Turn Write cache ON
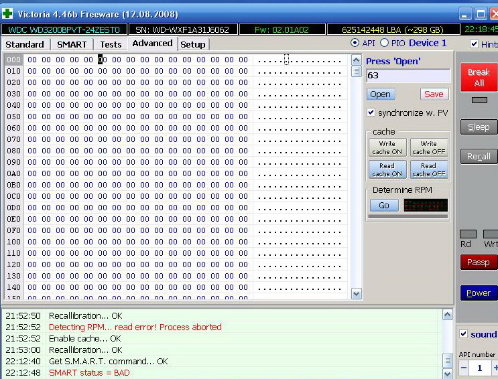The width and height of the screenshot is (498, 379). (387, 147)
